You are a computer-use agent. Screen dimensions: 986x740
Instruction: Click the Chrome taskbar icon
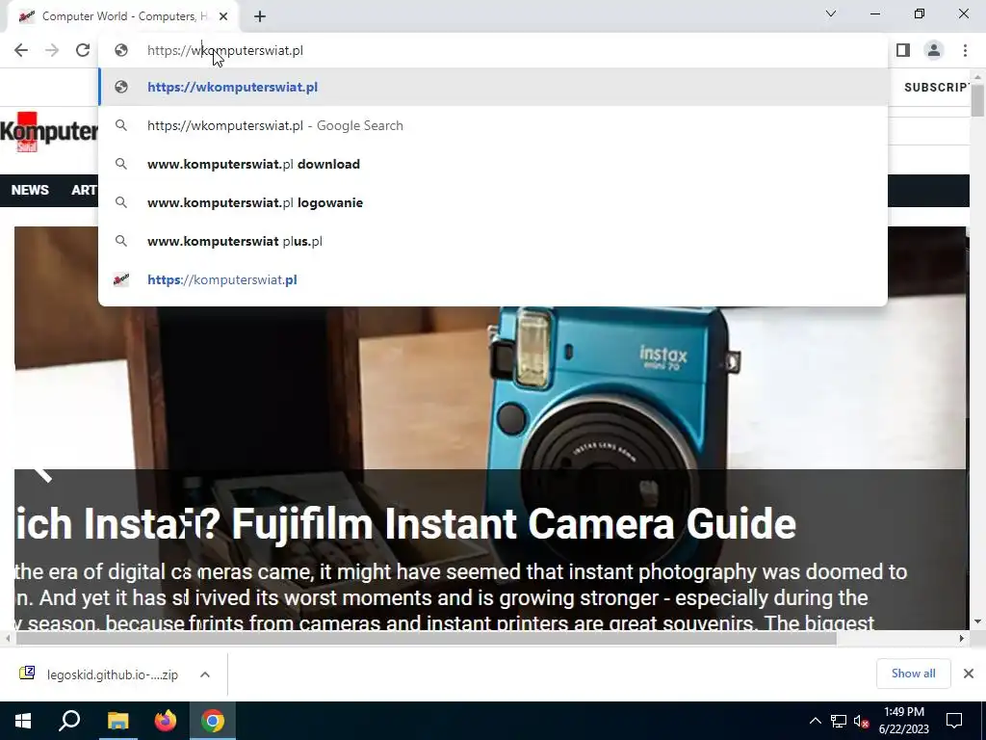213,721
